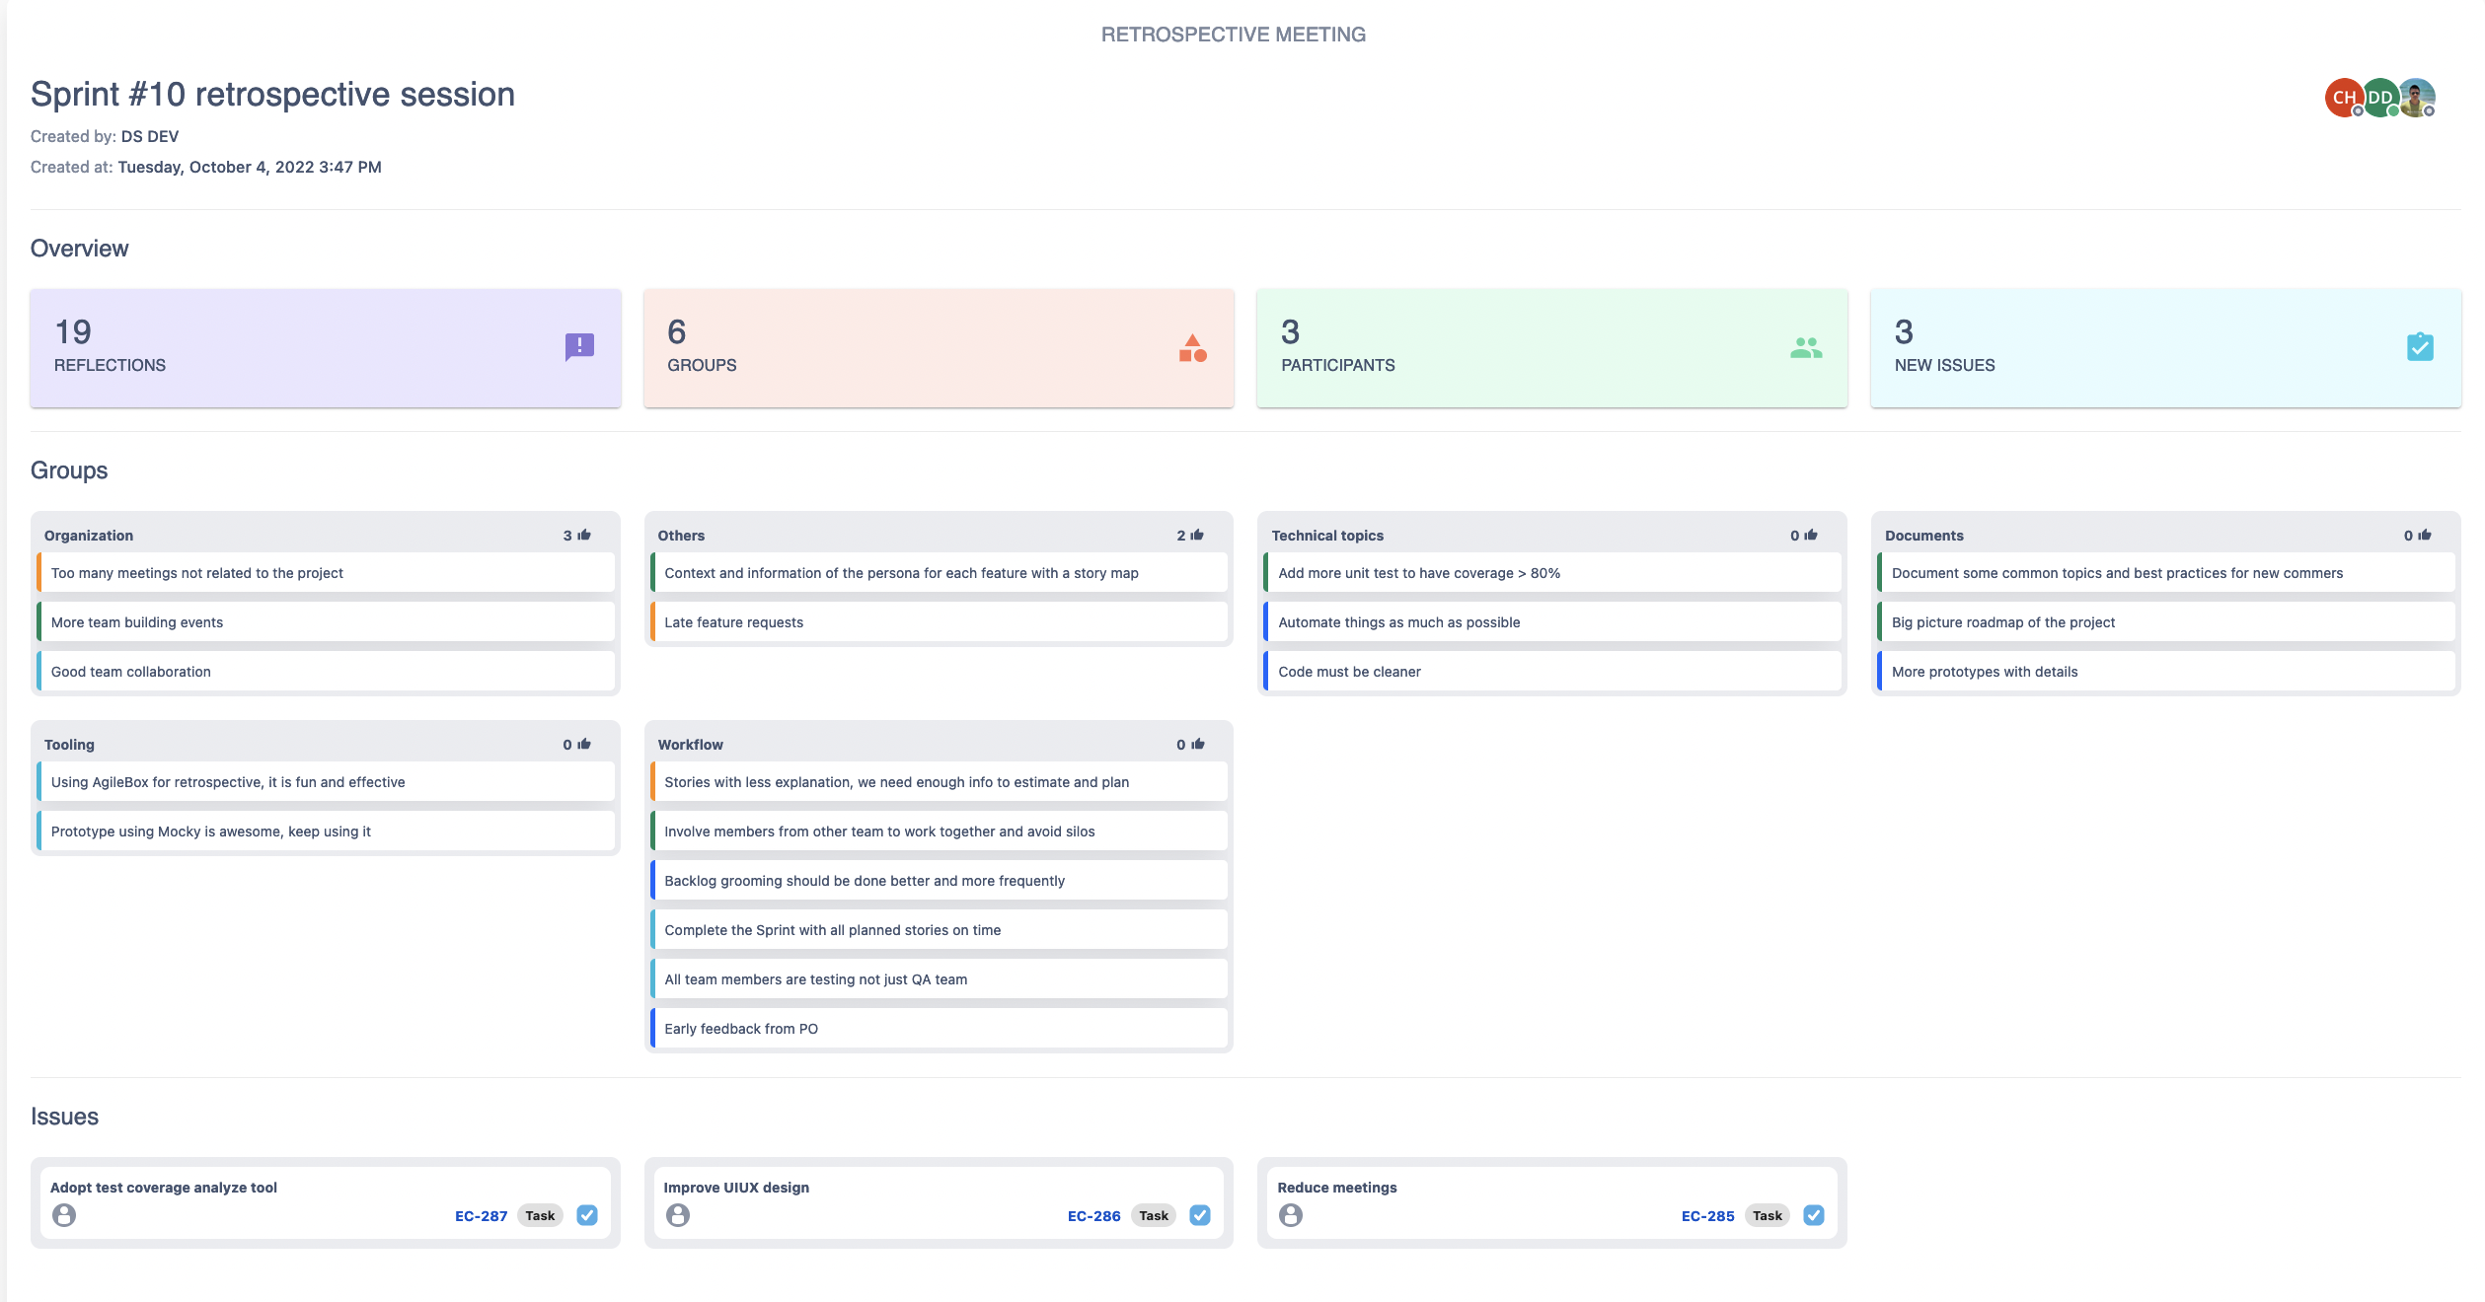The height and width of the screenshot is (1302, 2485).
Task: Select the 3 New Issues overview card
Action: (2166, 348)
